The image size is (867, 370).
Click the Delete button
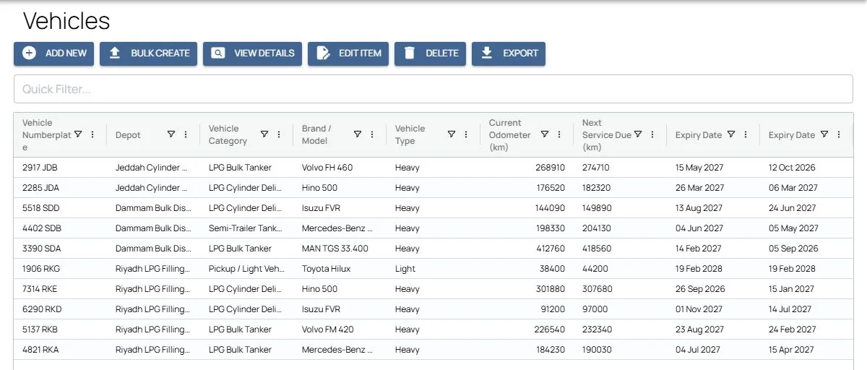[430, 53]
